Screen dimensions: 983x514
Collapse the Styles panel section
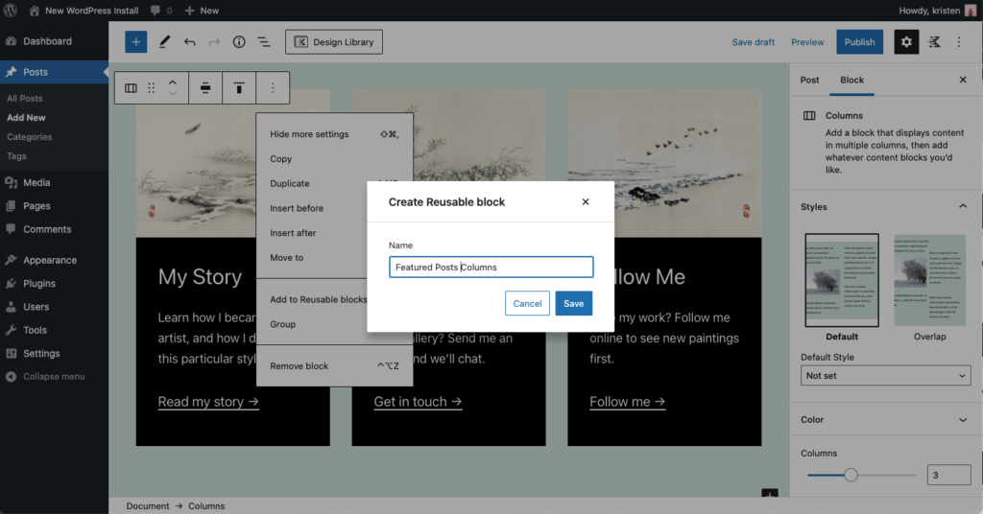pos(963,206)
